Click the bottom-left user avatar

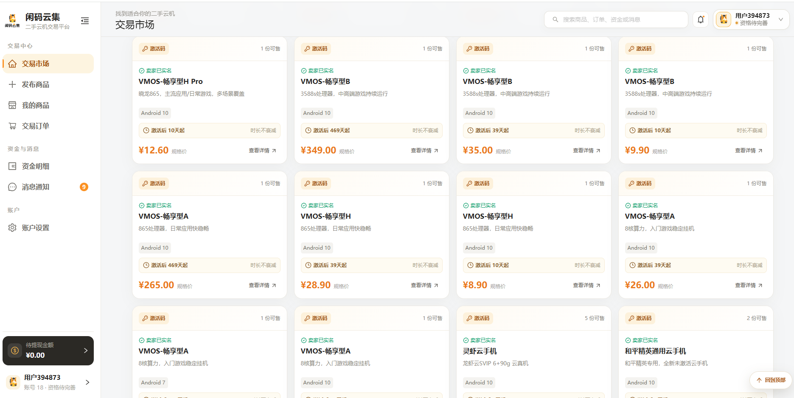[x=13, y=382]
